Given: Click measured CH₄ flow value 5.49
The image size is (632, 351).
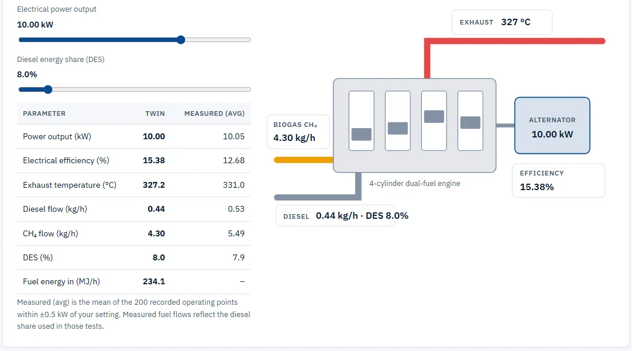Looking at the screenshot, I should tap(236, 233).
